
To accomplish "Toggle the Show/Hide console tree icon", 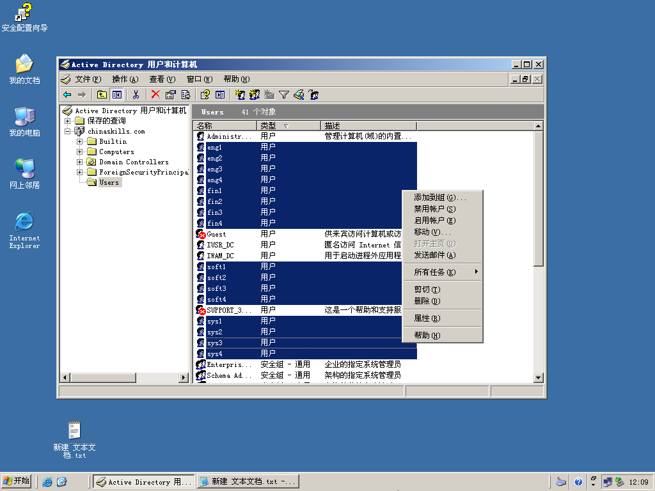I will point(117,95).
